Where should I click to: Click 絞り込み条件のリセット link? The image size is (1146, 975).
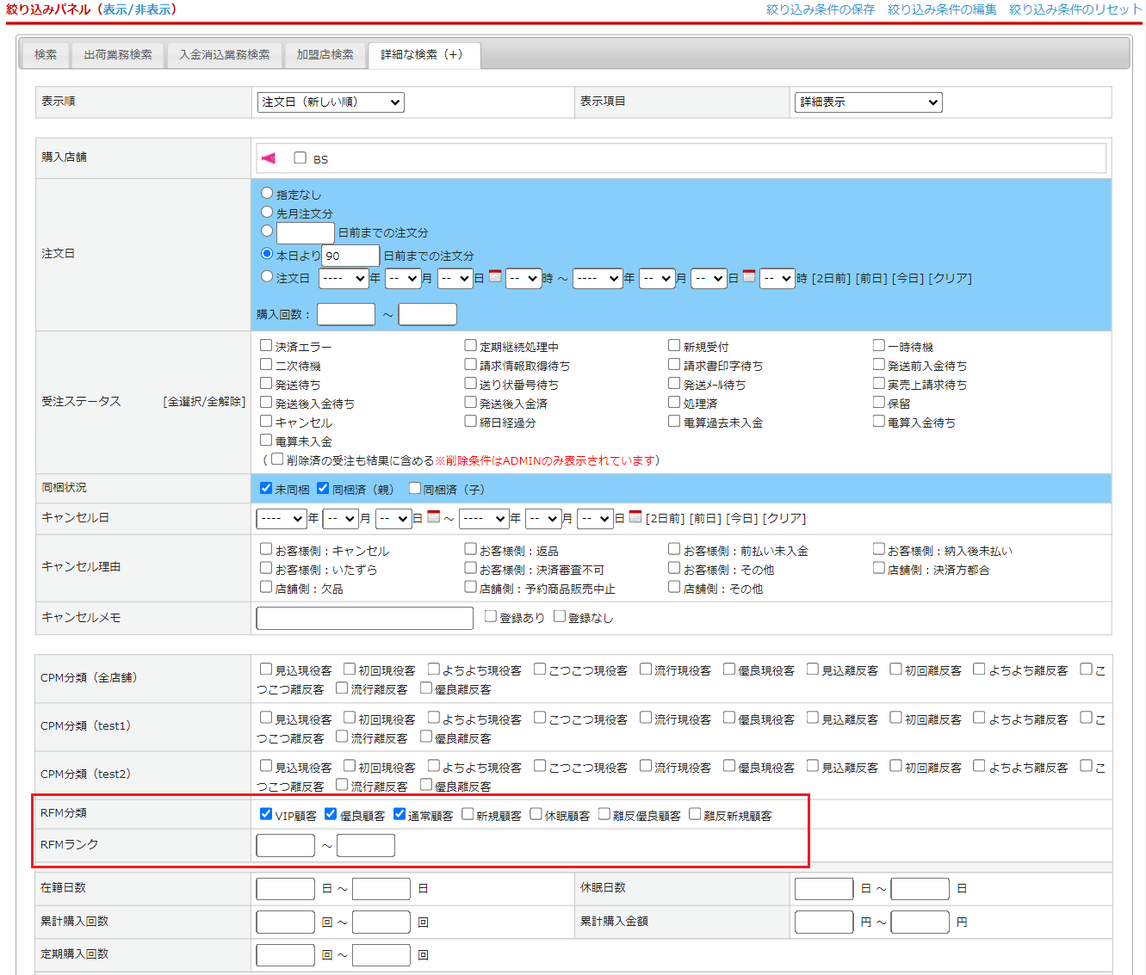coord(1075,9)
